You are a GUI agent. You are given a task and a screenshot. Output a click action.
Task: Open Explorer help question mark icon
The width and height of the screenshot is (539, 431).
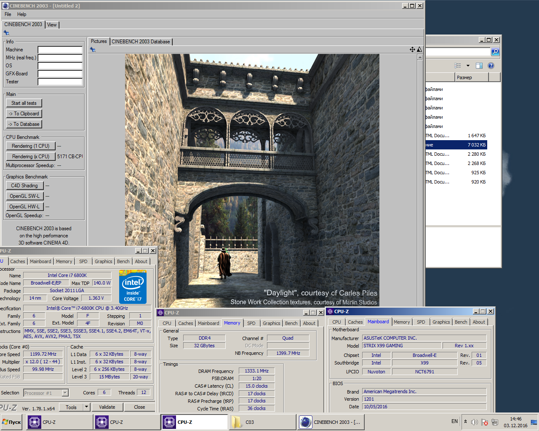click(491, 66)
